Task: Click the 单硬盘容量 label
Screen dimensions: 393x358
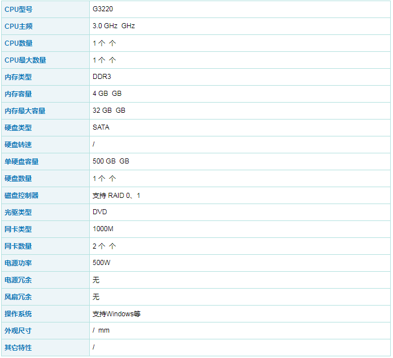Action: coord(21,162)
